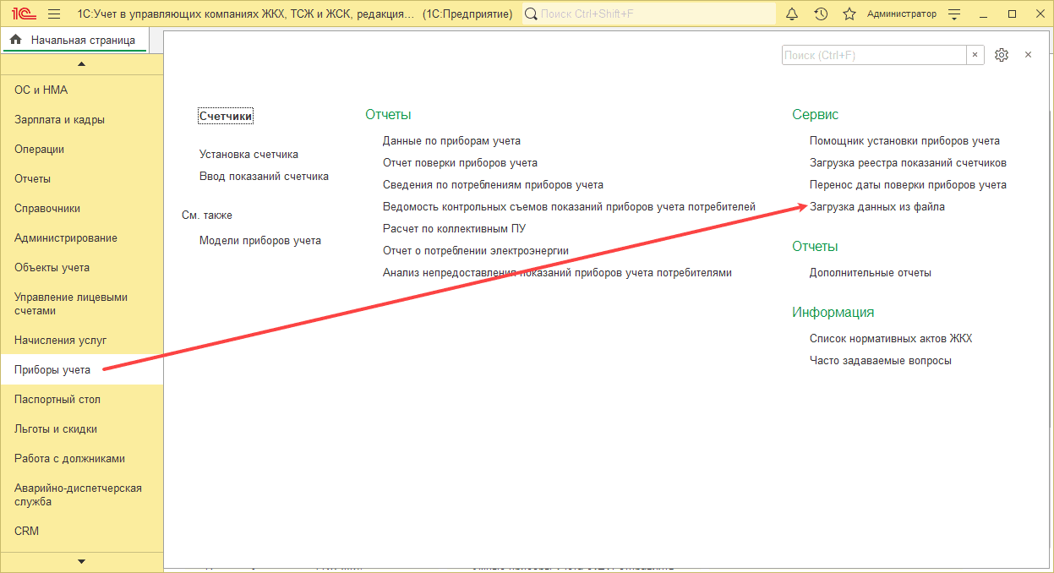Open the history clock icon
This screenshot has width=1054, height=573.
point(821,14)
